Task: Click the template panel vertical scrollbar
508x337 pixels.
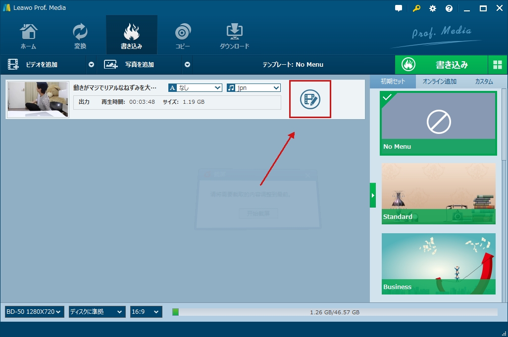Action: pos(504,125)
